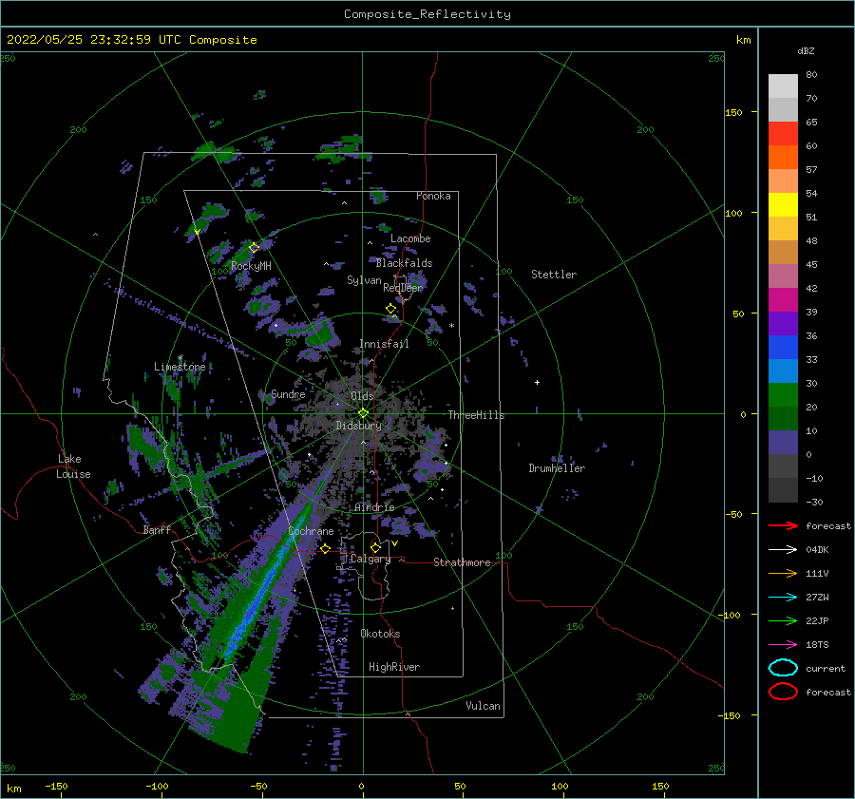Click the red forecast ellipse icon
855x799 pixels.
pos(783,692)
